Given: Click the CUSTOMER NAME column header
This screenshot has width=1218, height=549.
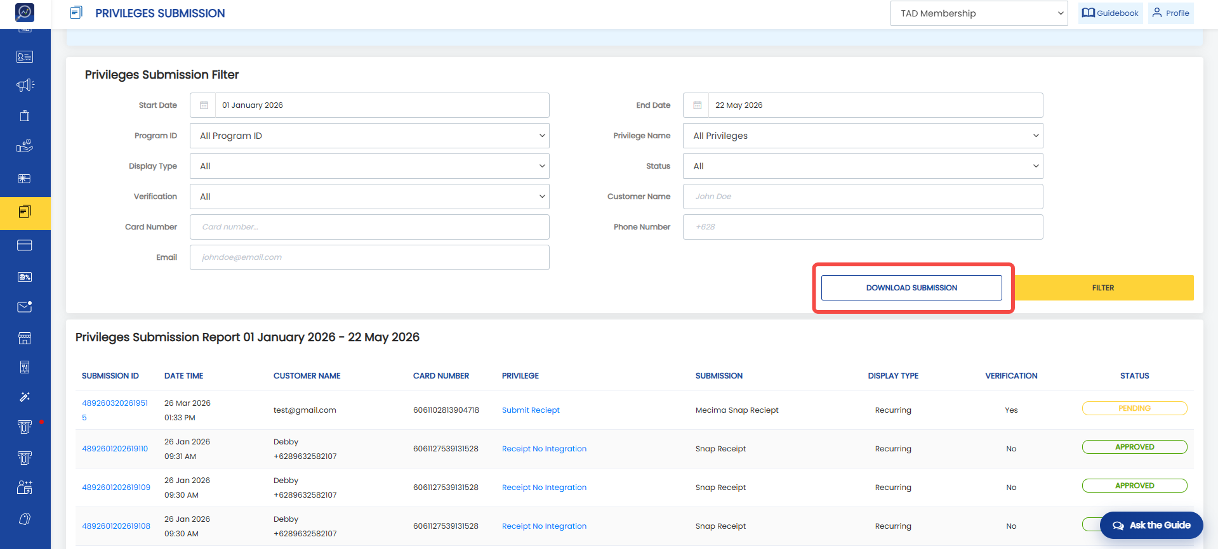Looking at the screenshot, I should coord(307,376).
